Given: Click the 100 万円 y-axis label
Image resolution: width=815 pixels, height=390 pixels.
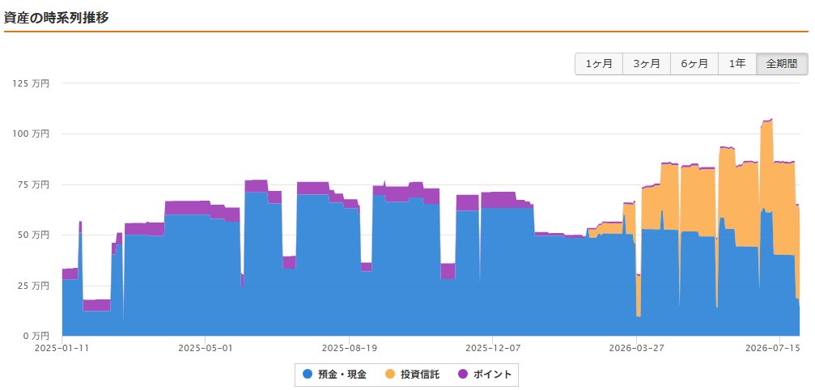Looking at the screenshot, I should [x=31, y=134].
